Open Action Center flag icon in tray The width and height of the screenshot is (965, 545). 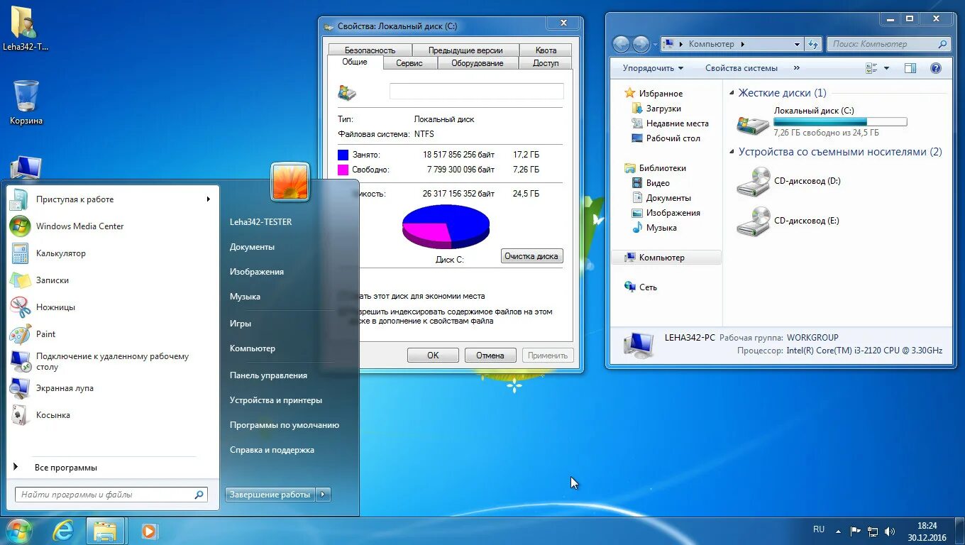(x=856, y=531)
